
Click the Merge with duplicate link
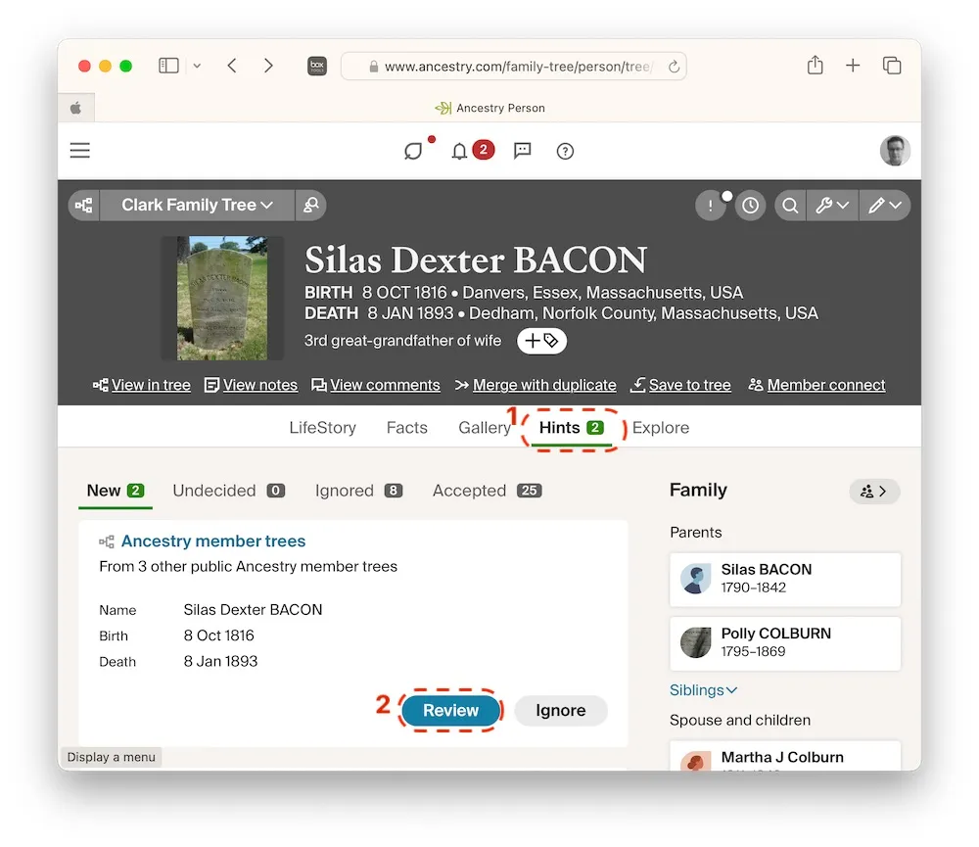[536, 385]
